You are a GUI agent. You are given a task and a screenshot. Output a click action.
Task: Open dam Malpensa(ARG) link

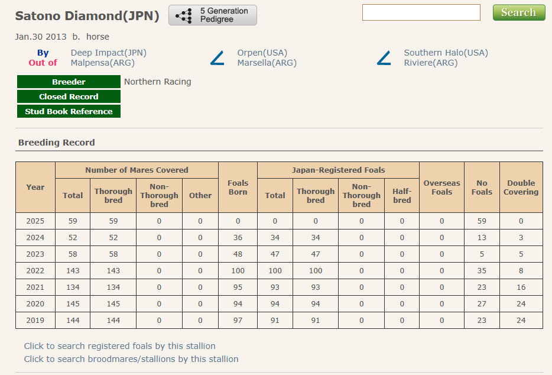click(102, 63)
